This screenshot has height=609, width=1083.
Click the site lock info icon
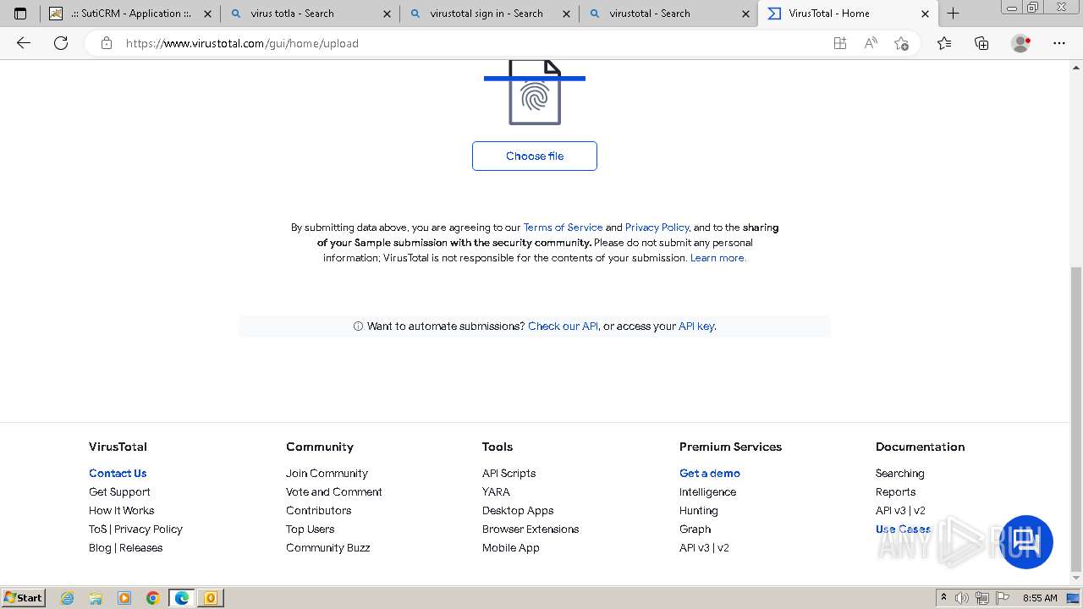coord(107,43)
